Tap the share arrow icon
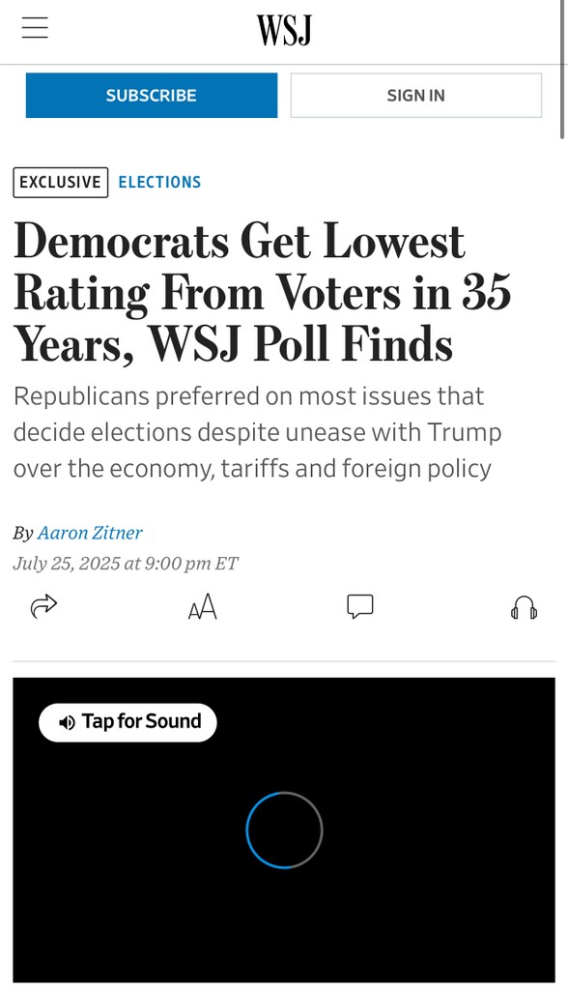Viewport: 568px width, 990px height. (x=43, y=606)
